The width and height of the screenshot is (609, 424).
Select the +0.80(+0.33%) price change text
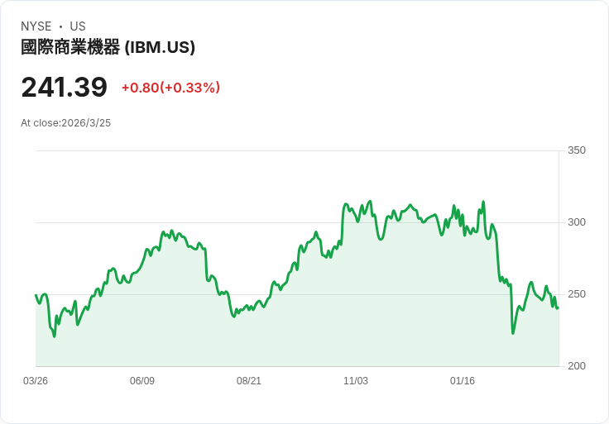[x=170, y=88]
